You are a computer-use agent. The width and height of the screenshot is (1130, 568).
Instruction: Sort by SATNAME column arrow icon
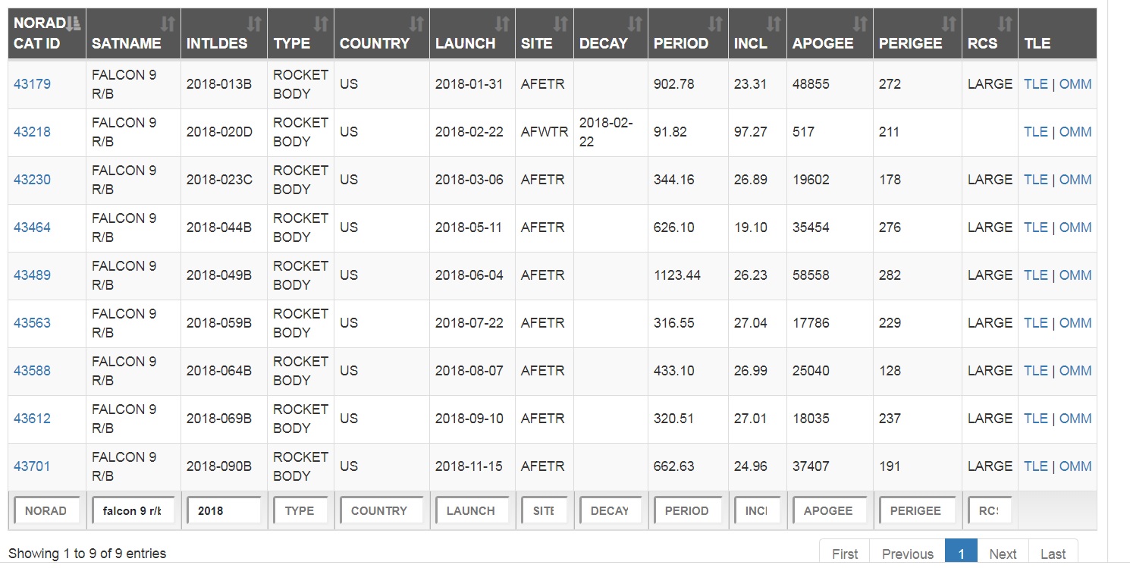point(168,24)
